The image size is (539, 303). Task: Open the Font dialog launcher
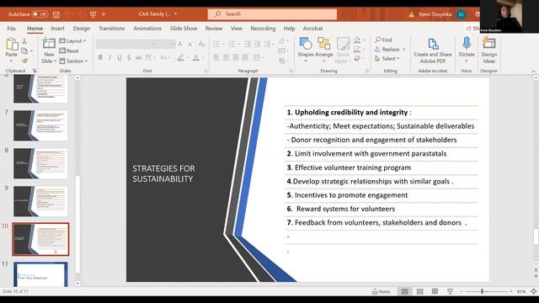[205, 71]
